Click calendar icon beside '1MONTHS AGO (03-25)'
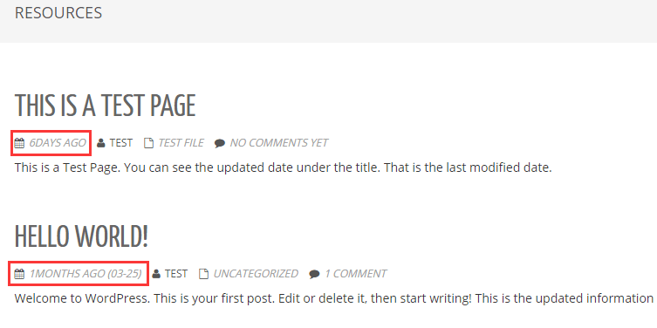 [x=19, y=275]
